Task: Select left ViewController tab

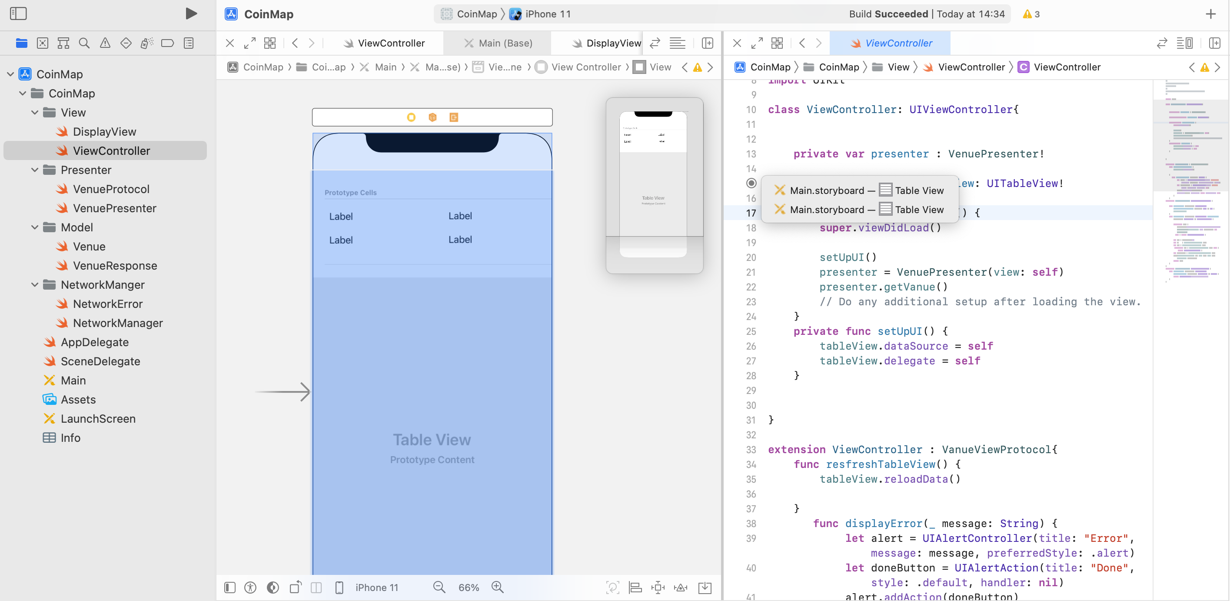Action: [x=383, y=43]
